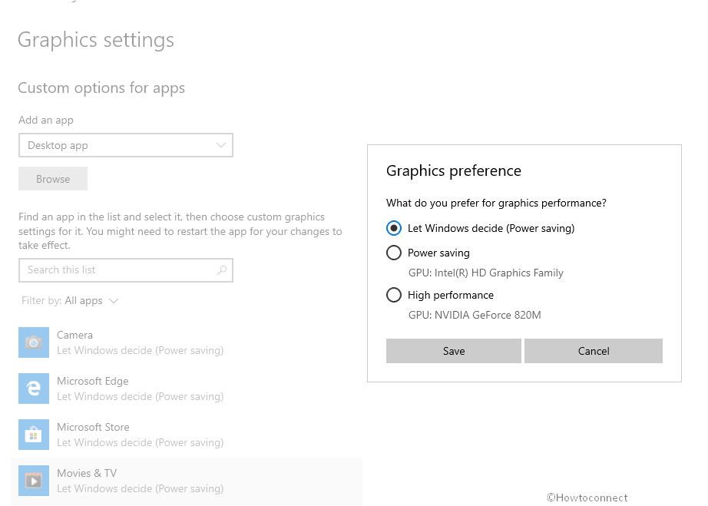
Task: Click the Microsoft Edge app icon
Action: (x=34, y=389)
